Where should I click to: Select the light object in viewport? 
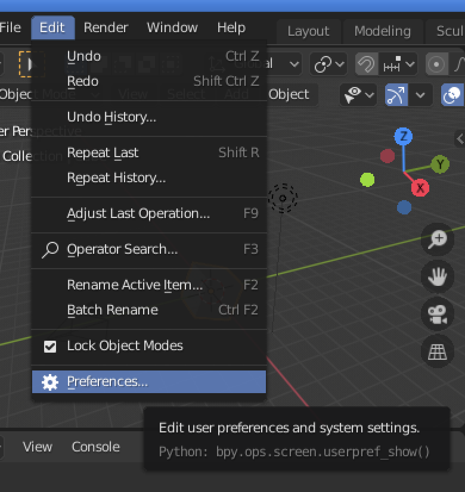click(283, 198)
